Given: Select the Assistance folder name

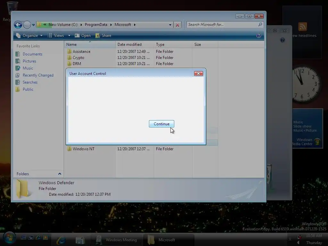Looking at the screenshot, I should click(x=81, y=52).
